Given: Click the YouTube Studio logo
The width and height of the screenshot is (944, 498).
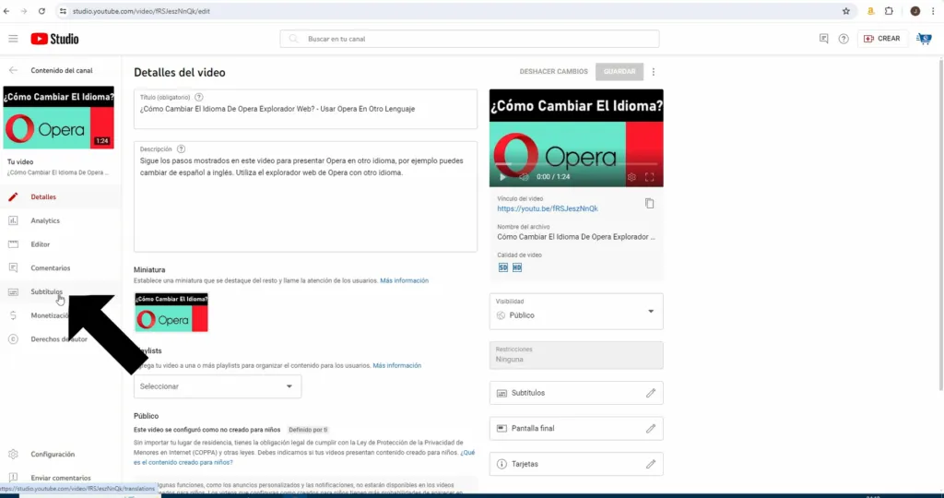Looking at the screenshot, I should pyautogui.click(x=54, y=39).
